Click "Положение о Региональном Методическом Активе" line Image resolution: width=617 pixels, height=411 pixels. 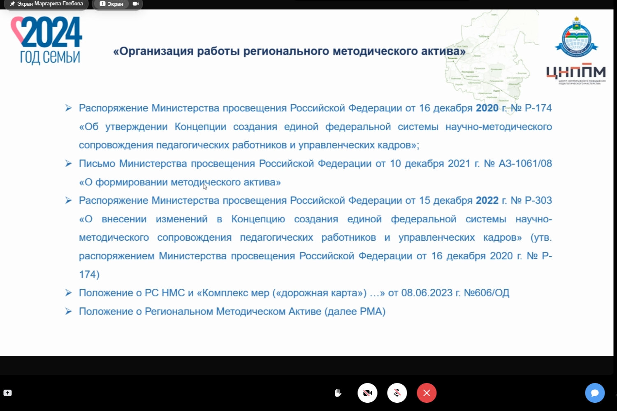pyautogui.click(x=232, y=312)
